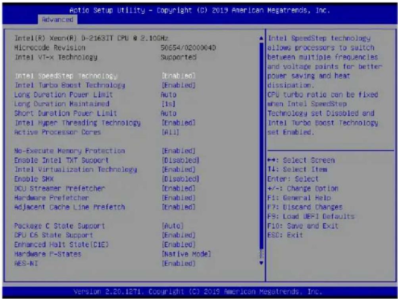The width and height of the screenshot is (398, 299).
Task: Change Active Processor Cores All value
Action: (x=170, y=132)
